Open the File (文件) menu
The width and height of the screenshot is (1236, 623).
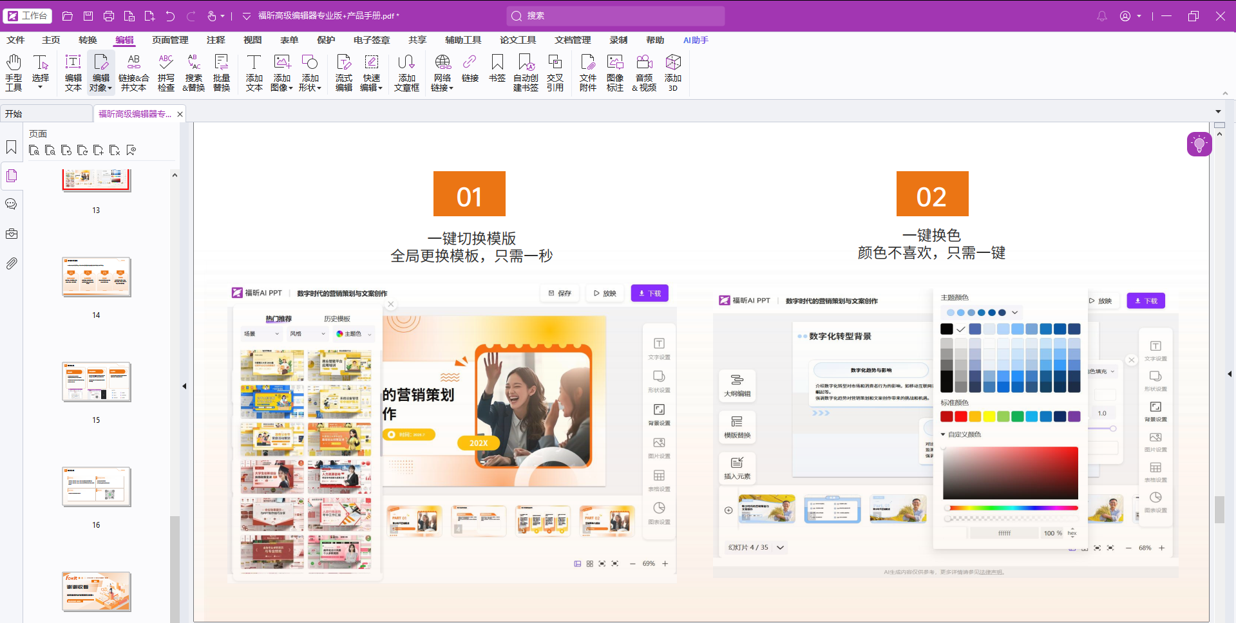point(15,40)
